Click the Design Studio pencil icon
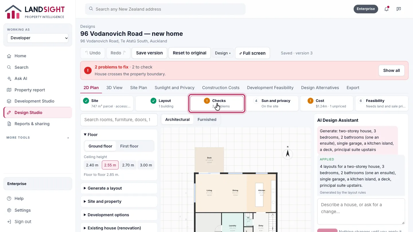The height and width of the screenshot is (232, 413). coord(9,113)
